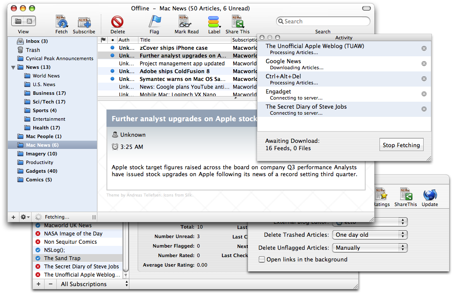The width and height of the screenshot is (463, 303).
Task: Click Stop Fetching button
Action: (x=401, y=145)
